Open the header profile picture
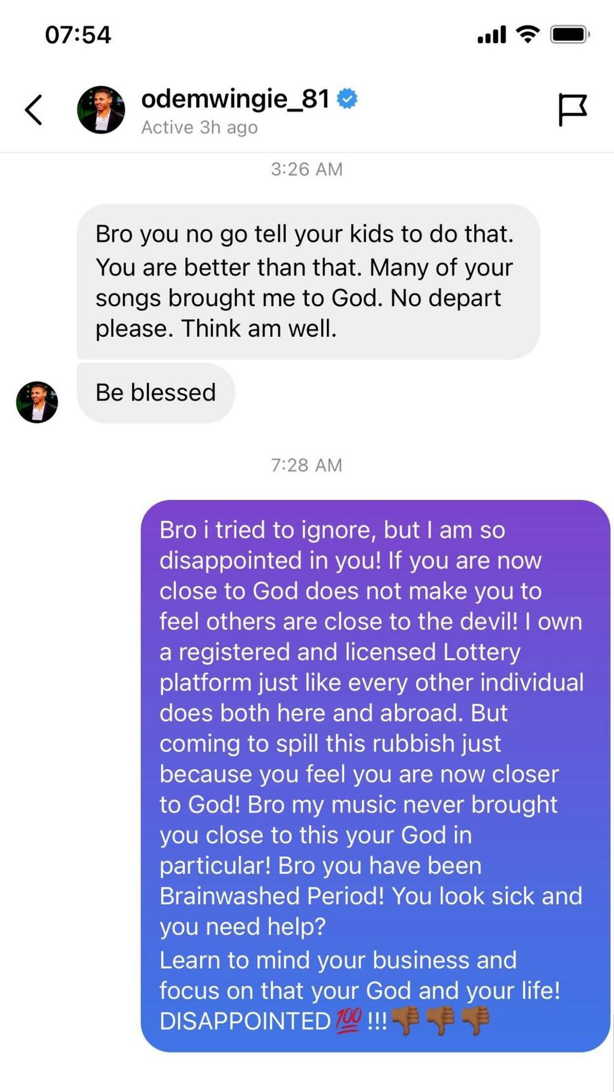The height and width of the screenshot is (1092, 614). [101, 110]
